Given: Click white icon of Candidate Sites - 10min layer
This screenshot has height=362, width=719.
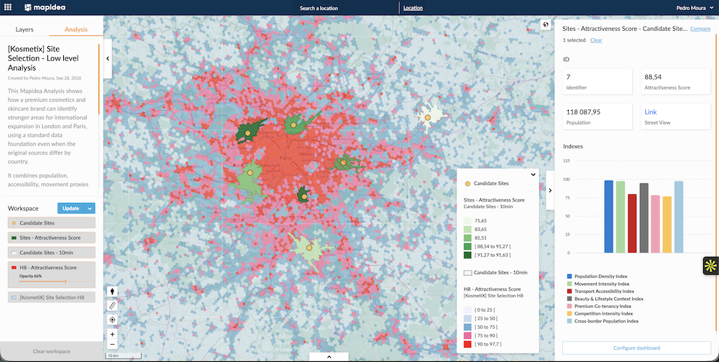Looking at the screenshot, I should point(14,253).
